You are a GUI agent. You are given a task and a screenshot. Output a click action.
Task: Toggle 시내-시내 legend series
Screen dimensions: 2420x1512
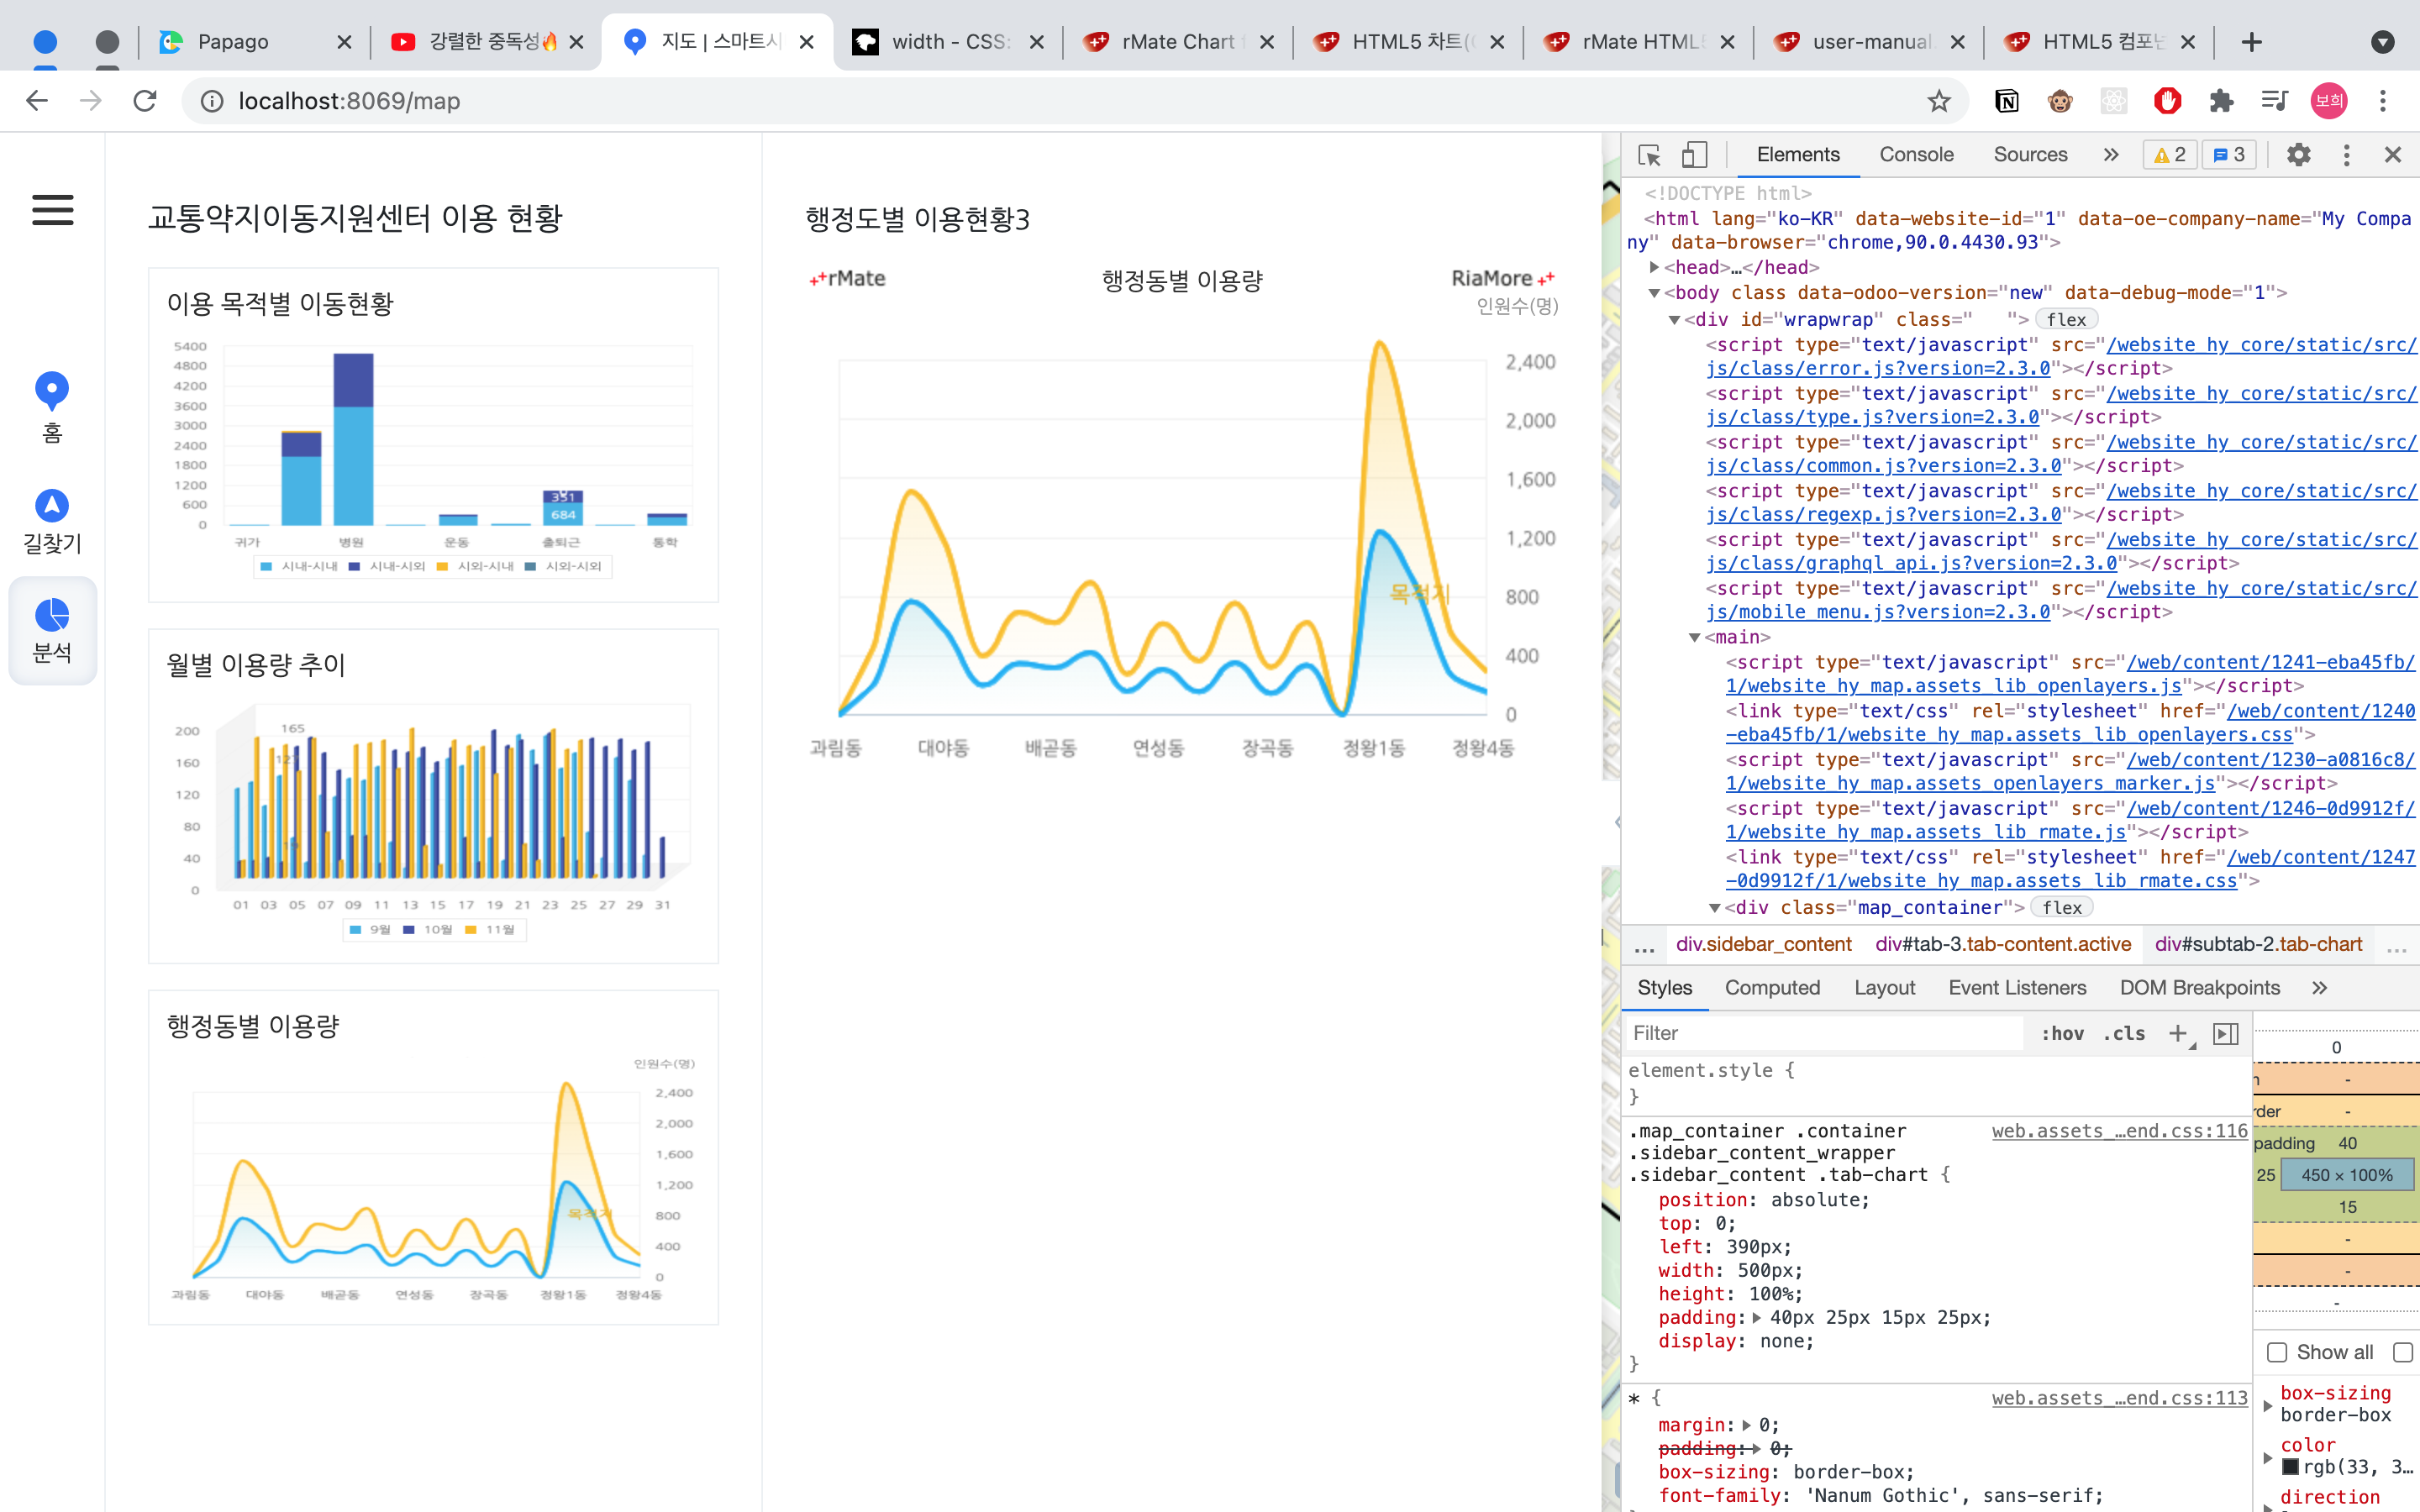click(x=299, y=566)
